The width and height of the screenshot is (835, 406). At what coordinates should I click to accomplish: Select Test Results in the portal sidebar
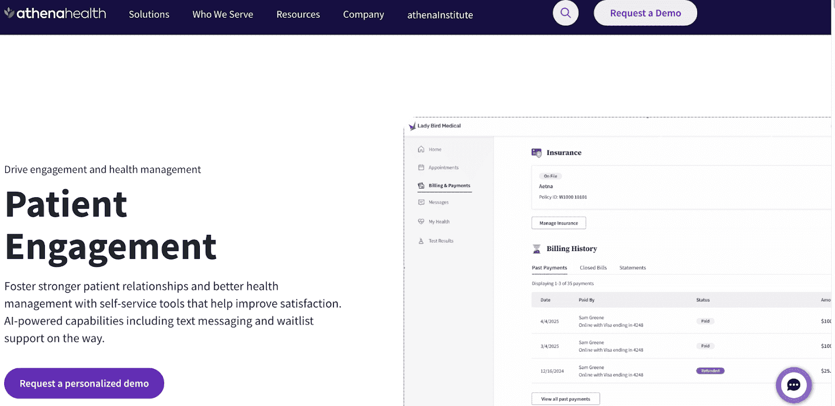[x=441, y=241]
